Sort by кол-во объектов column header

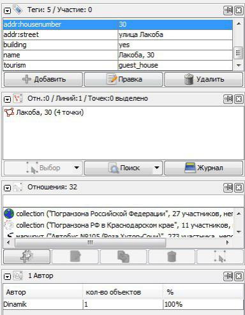pos(122,292)
